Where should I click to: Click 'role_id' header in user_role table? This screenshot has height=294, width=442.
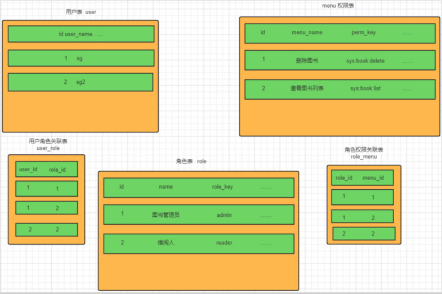point(57,170)
